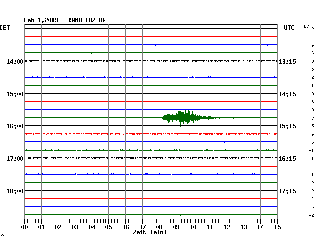Click minute tick label 00

[25, 227]
